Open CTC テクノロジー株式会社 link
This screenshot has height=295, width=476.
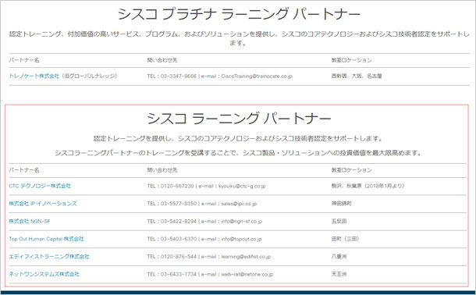click(40, 186)
